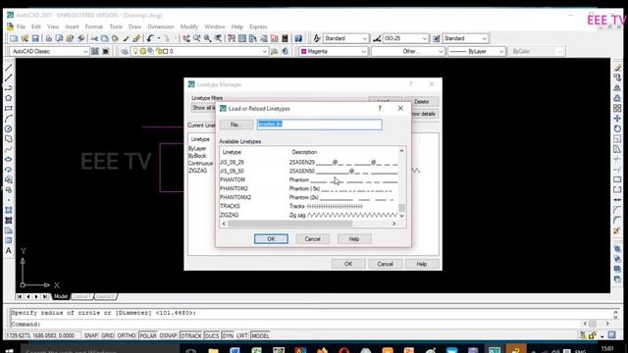Viewport: 628px width, 353px height.
Task: Click the Help question mark toolbar icon
Action: click(298, 38)
